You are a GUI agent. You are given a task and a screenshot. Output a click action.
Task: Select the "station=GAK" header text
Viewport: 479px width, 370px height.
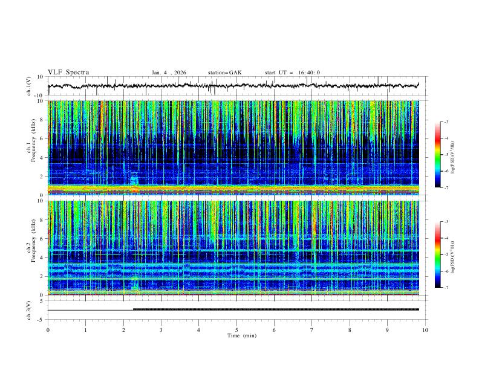[224, 73]
